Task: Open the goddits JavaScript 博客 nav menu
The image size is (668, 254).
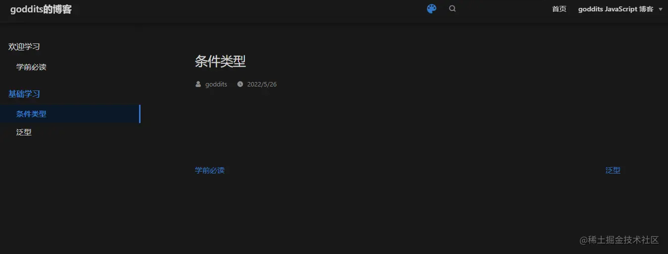Action: (616, 9)
